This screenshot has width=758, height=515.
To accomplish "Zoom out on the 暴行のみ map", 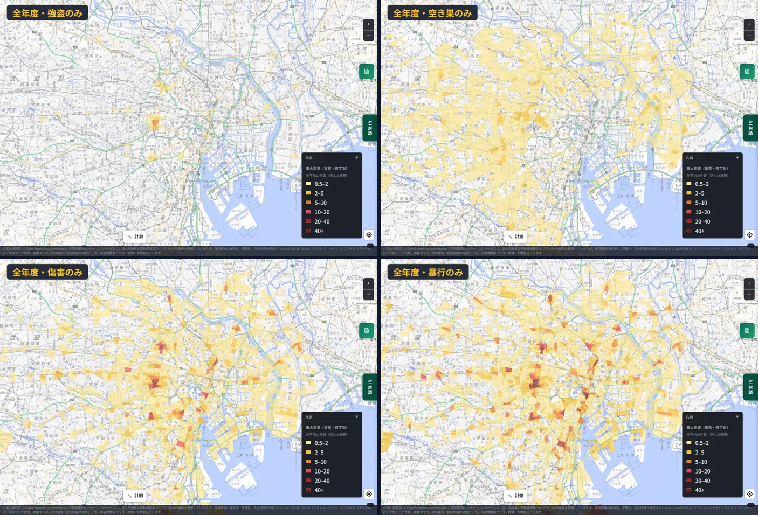I will pos(749,295).
